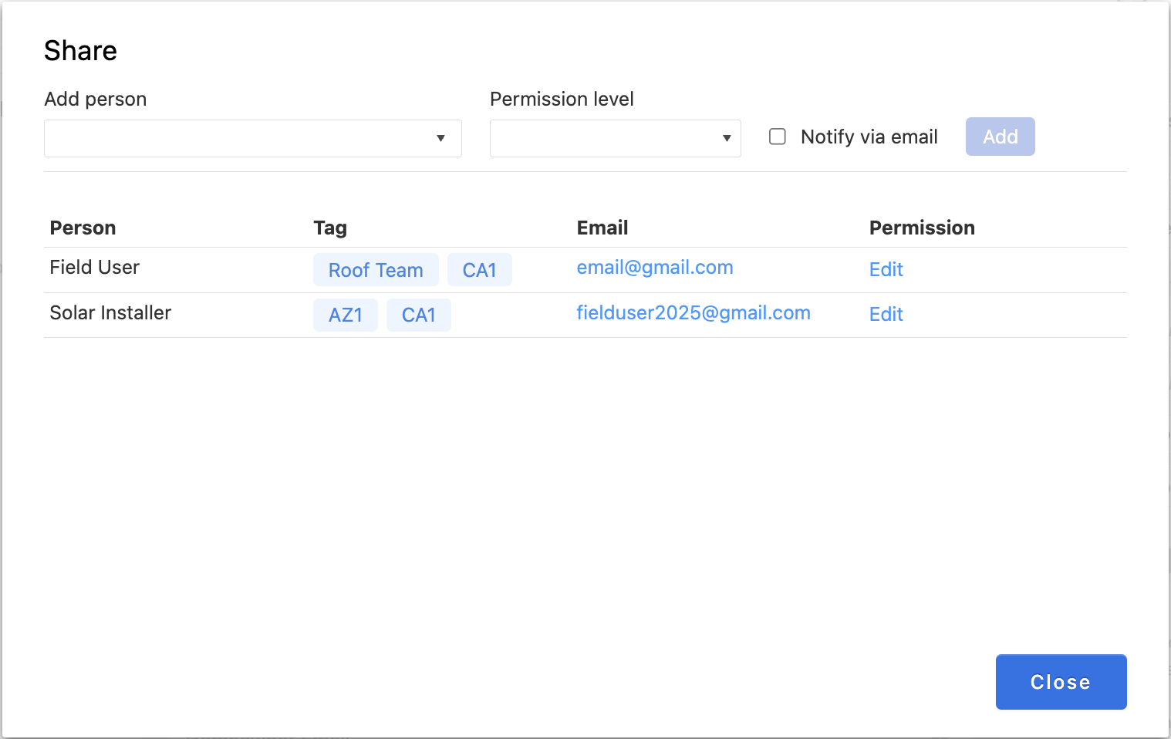Click the Notify via email label
The width and height of the screenshot is (1171, 739).
(869, 137)
